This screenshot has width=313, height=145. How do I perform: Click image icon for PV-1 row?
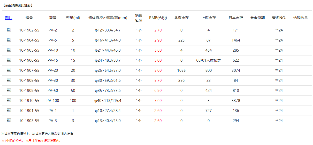(9, 110)
